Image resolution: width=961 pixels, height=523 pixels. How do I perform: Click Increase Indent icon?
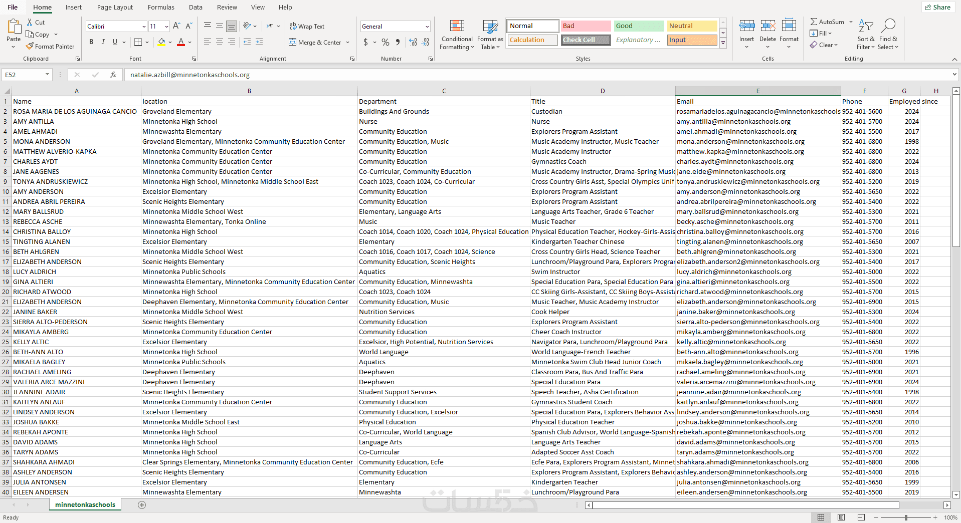(x=259, y=42)
